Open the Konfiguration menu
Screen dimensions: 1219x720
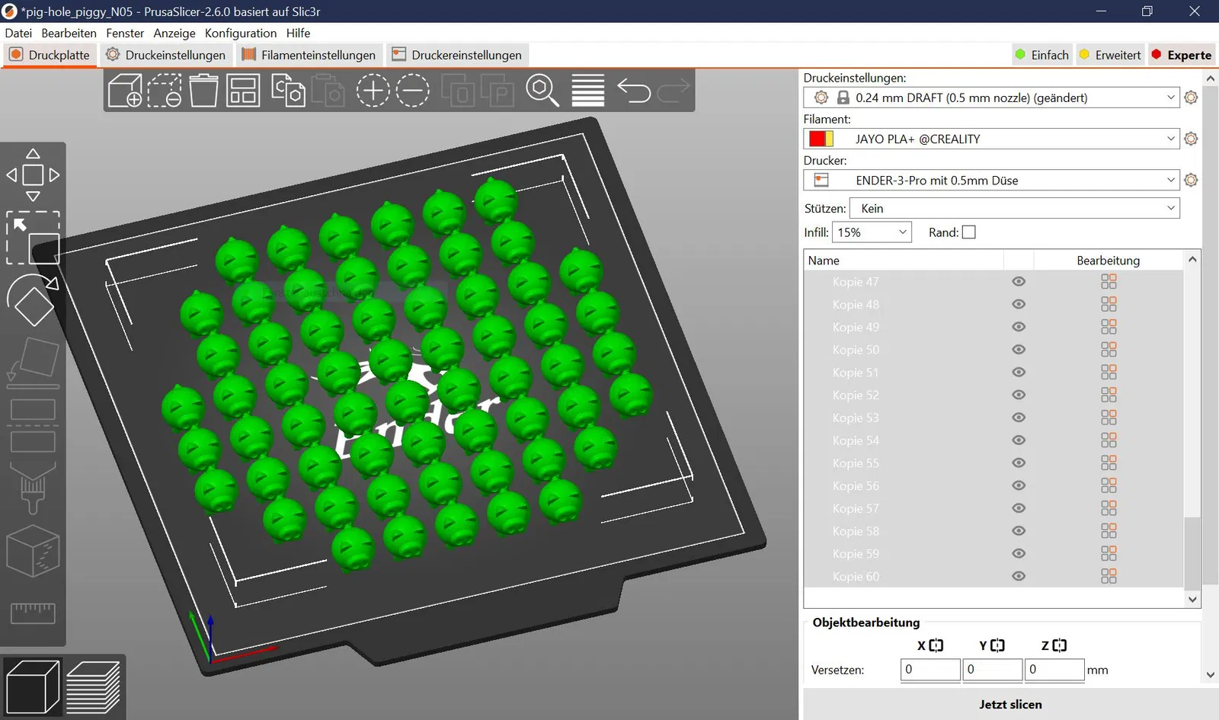241,33
